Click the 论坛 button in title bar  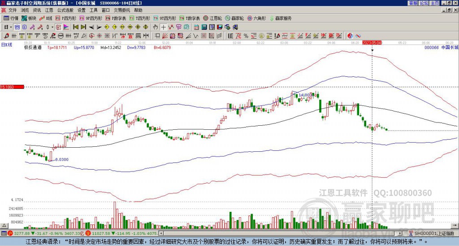[424, 3]
